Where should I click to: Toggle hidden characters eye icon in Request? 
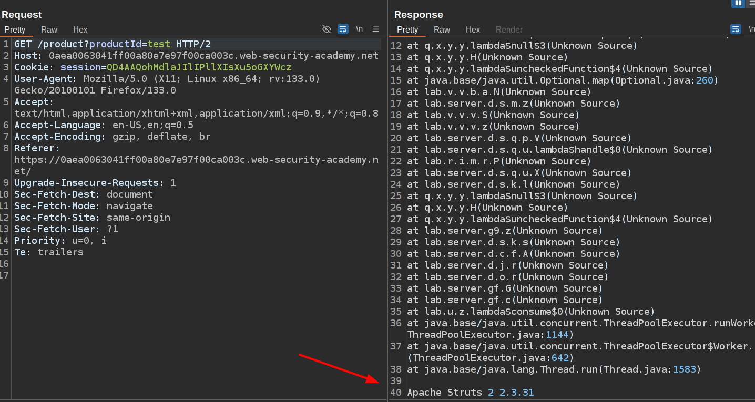(x=327, y=29)
